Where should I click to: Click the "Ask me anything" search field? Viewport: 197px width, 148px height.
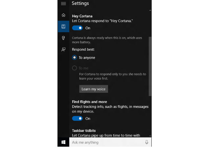(x=105, y=142)
